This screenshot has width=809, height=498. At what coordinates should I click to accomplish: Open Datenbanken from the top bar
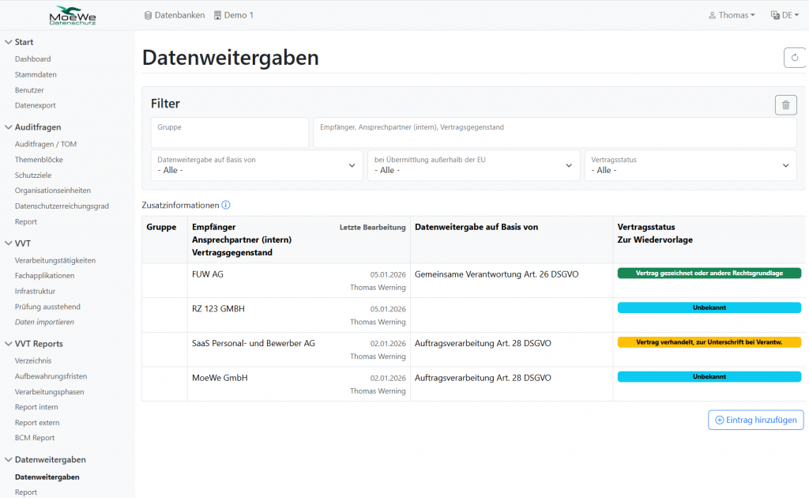[175, 15]
